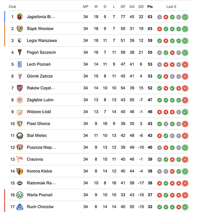Open the Zagłębie Lubin team link
Screen dimensions: 197x212
click(x=40, y=100)
